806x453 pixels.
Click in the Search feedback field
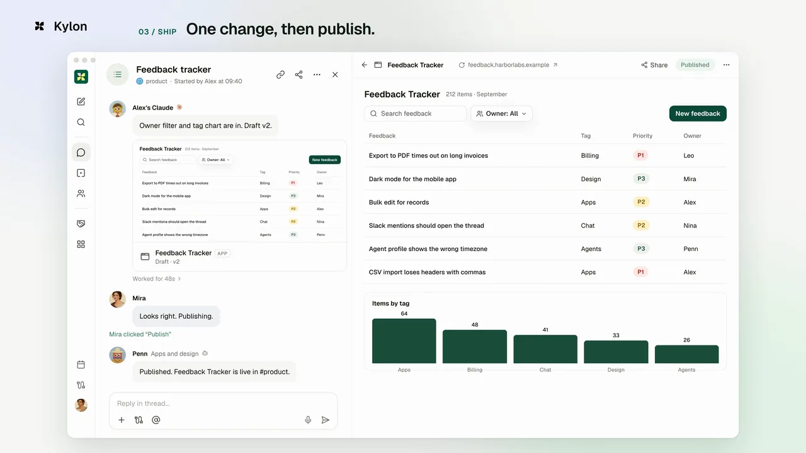click(x=415, y=113)
